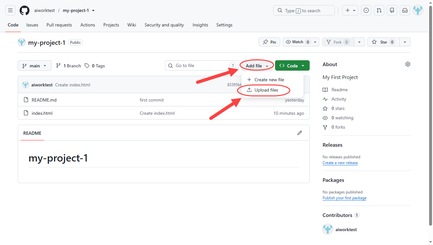Viewport: 433px width, 245px height.
Task: Click the Watch button
Action: coord(298,42)
